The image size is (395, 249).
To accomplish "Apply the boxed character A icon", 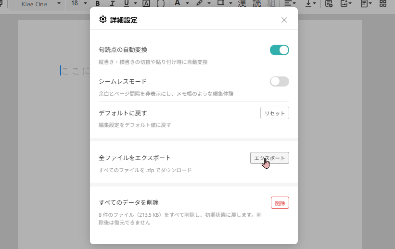I will pyautogui.click(x=146, y=3).
